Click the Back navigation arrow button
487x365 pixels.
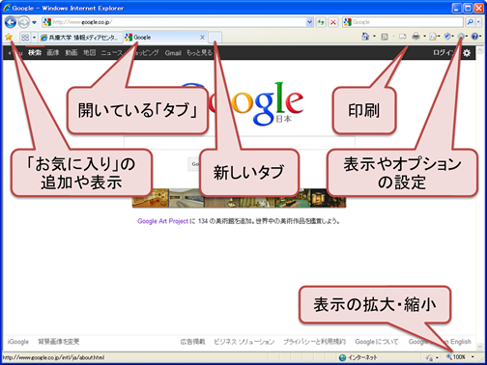pos(11,22)
